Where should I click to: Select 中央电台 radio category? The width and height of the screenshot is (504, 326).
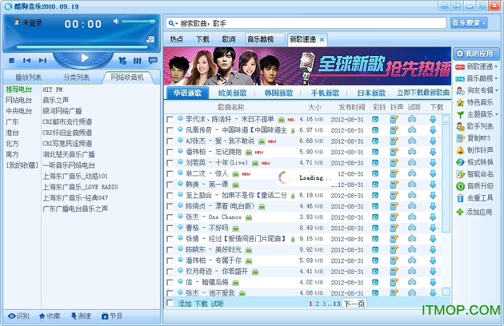[19, 111]
